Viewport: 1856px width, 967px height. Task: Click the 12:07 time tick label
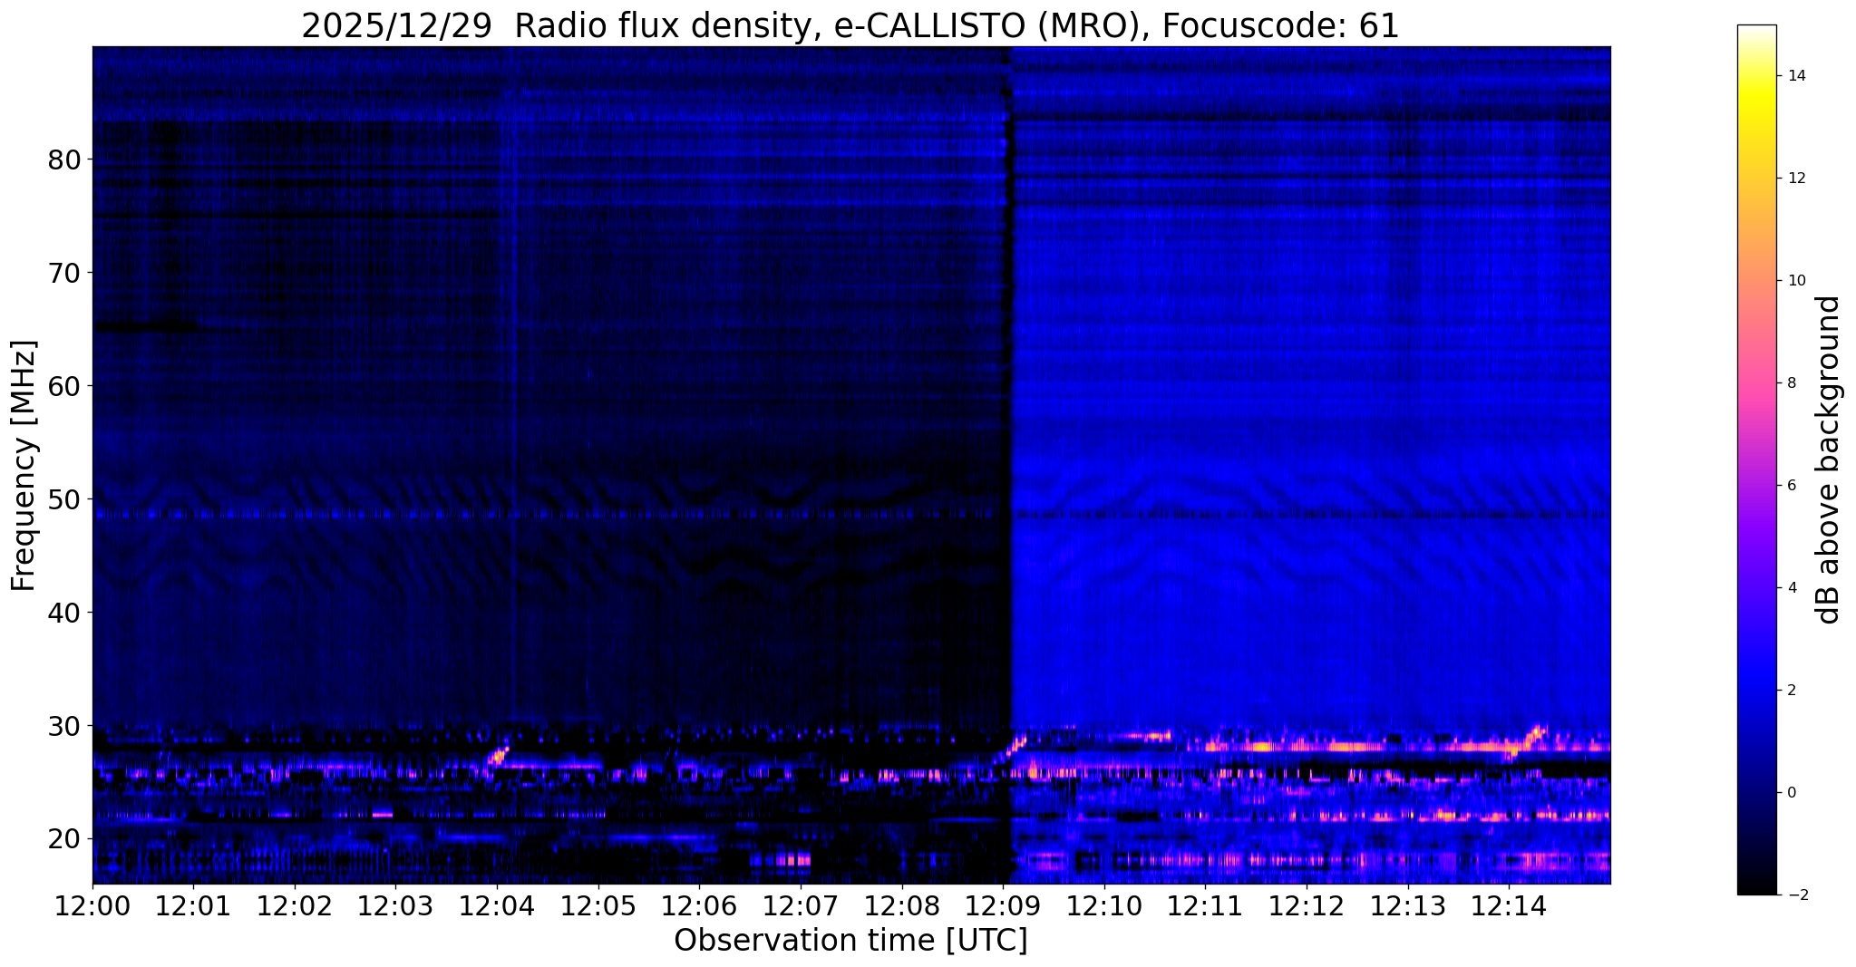801,906
